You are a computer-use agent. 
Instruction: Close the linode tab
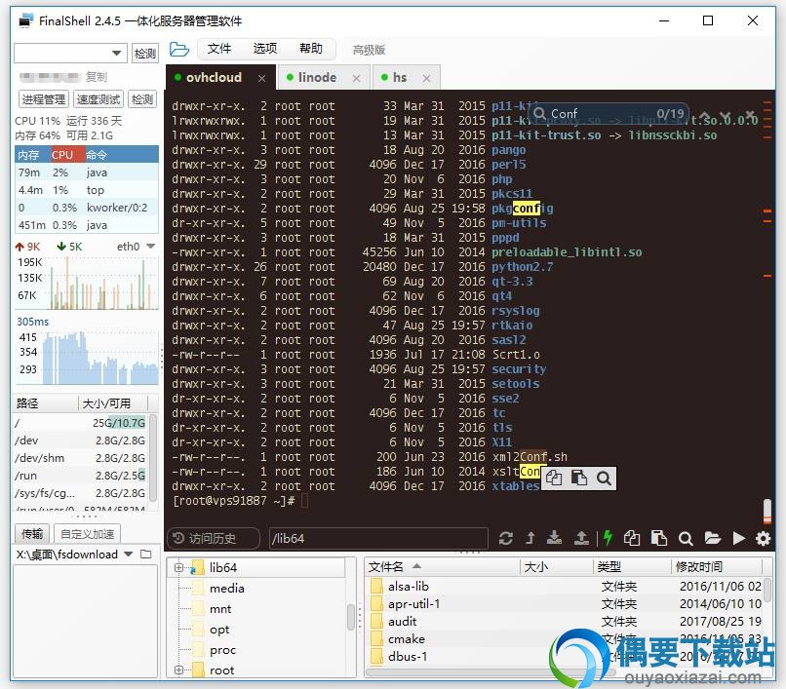click(356, 78)
